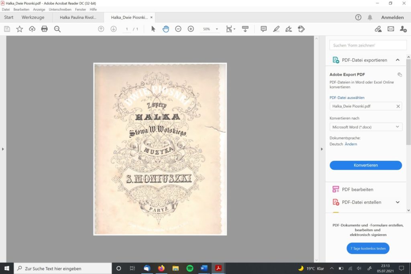This screenshot has height=274, width=411.
Task: Open the Bearbeiten menu
Action: (21, 10)
